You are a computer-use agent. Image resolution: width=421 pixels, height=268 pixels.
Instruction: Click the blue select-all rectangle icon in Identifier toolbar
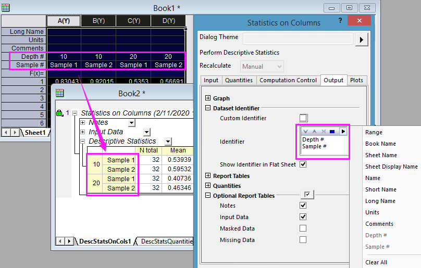pyautogui.click(x=332, y=132)
